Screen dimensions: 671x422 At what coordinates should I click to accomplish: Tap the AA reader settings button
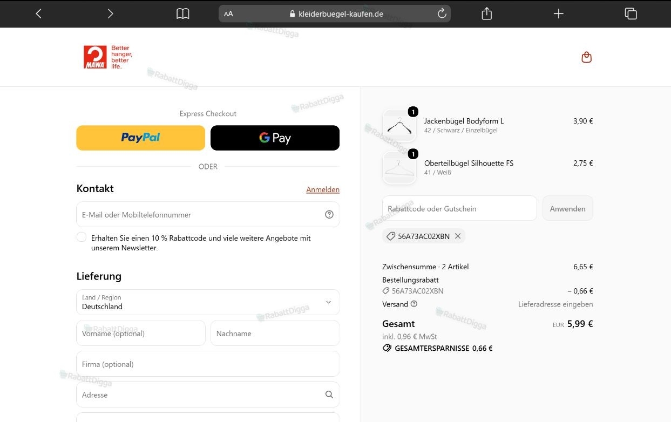click(x=228, y=14)
